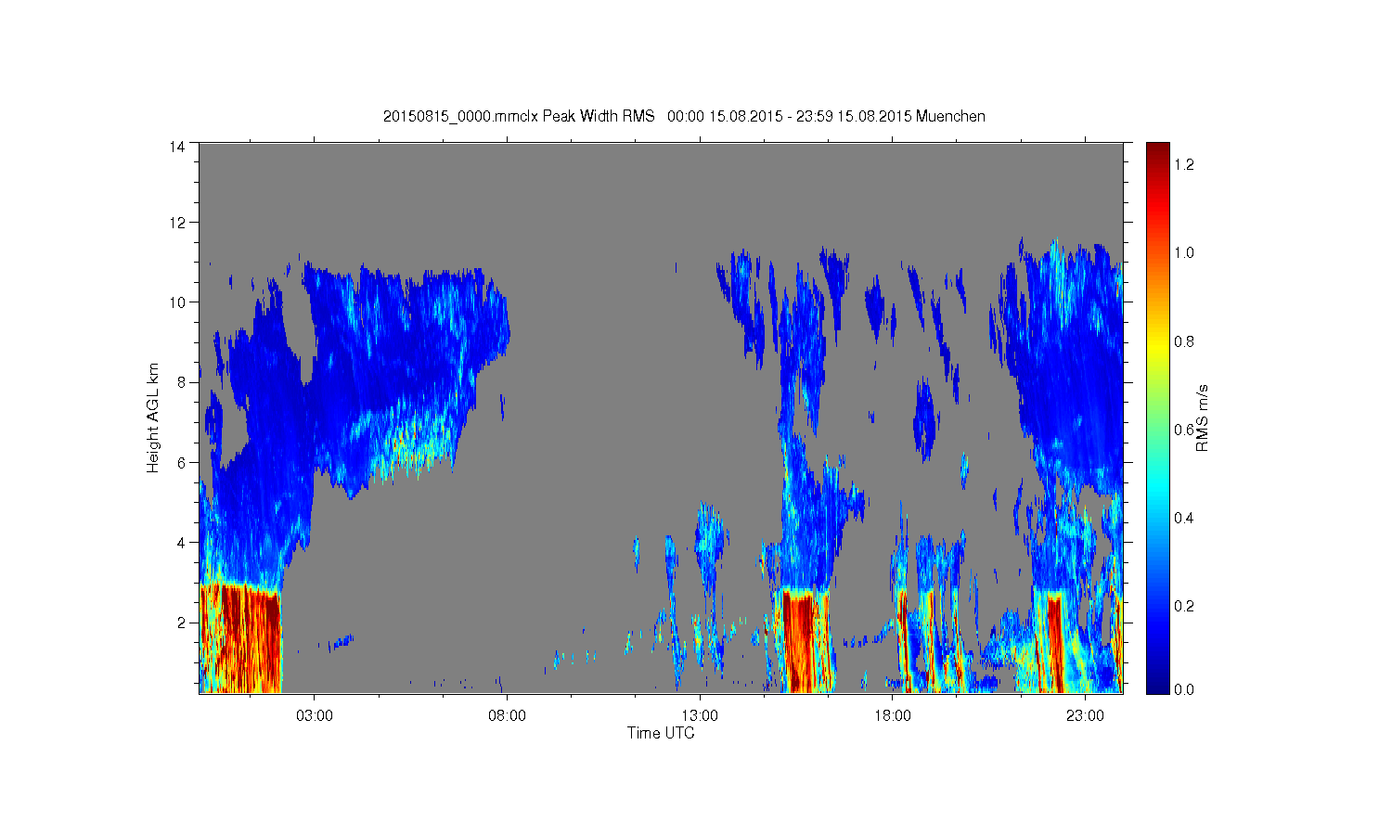The image size is (1392, 835).
Task: Click the 'RMS m/s' colorbar label
Action: tap(1202, 417)
